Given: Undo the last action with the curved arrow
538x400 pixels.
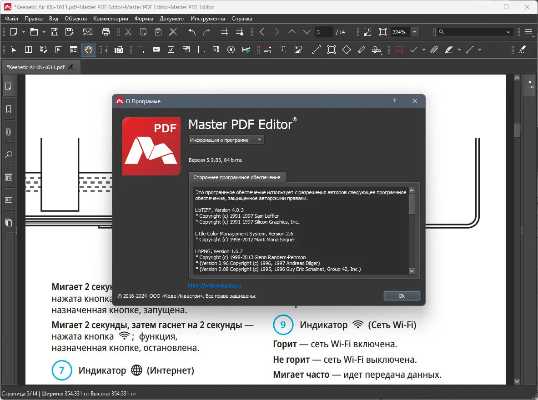Looking at the screenshot, I should point(192,32).
